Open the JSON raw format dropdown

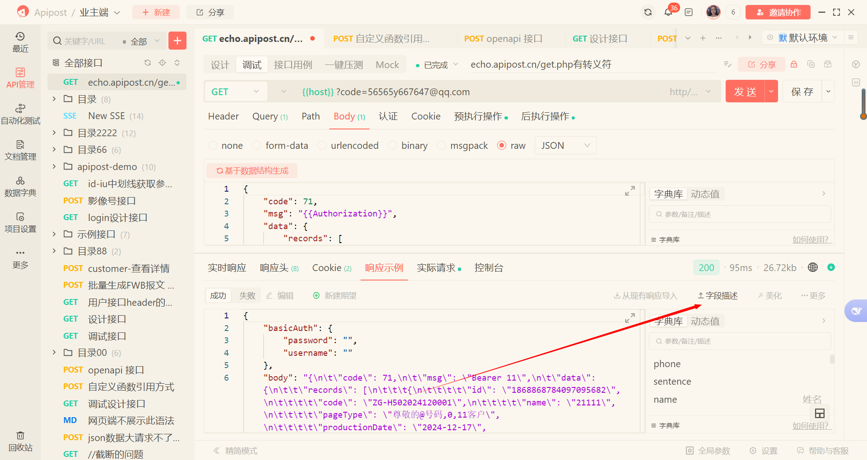(566, 145)
